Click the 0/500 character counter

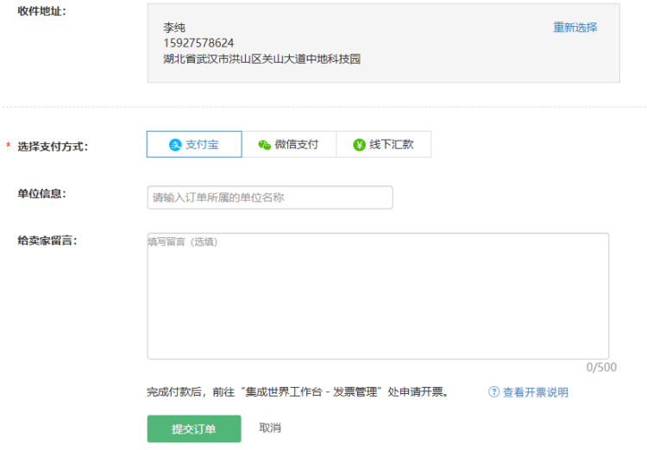(601, 367)
